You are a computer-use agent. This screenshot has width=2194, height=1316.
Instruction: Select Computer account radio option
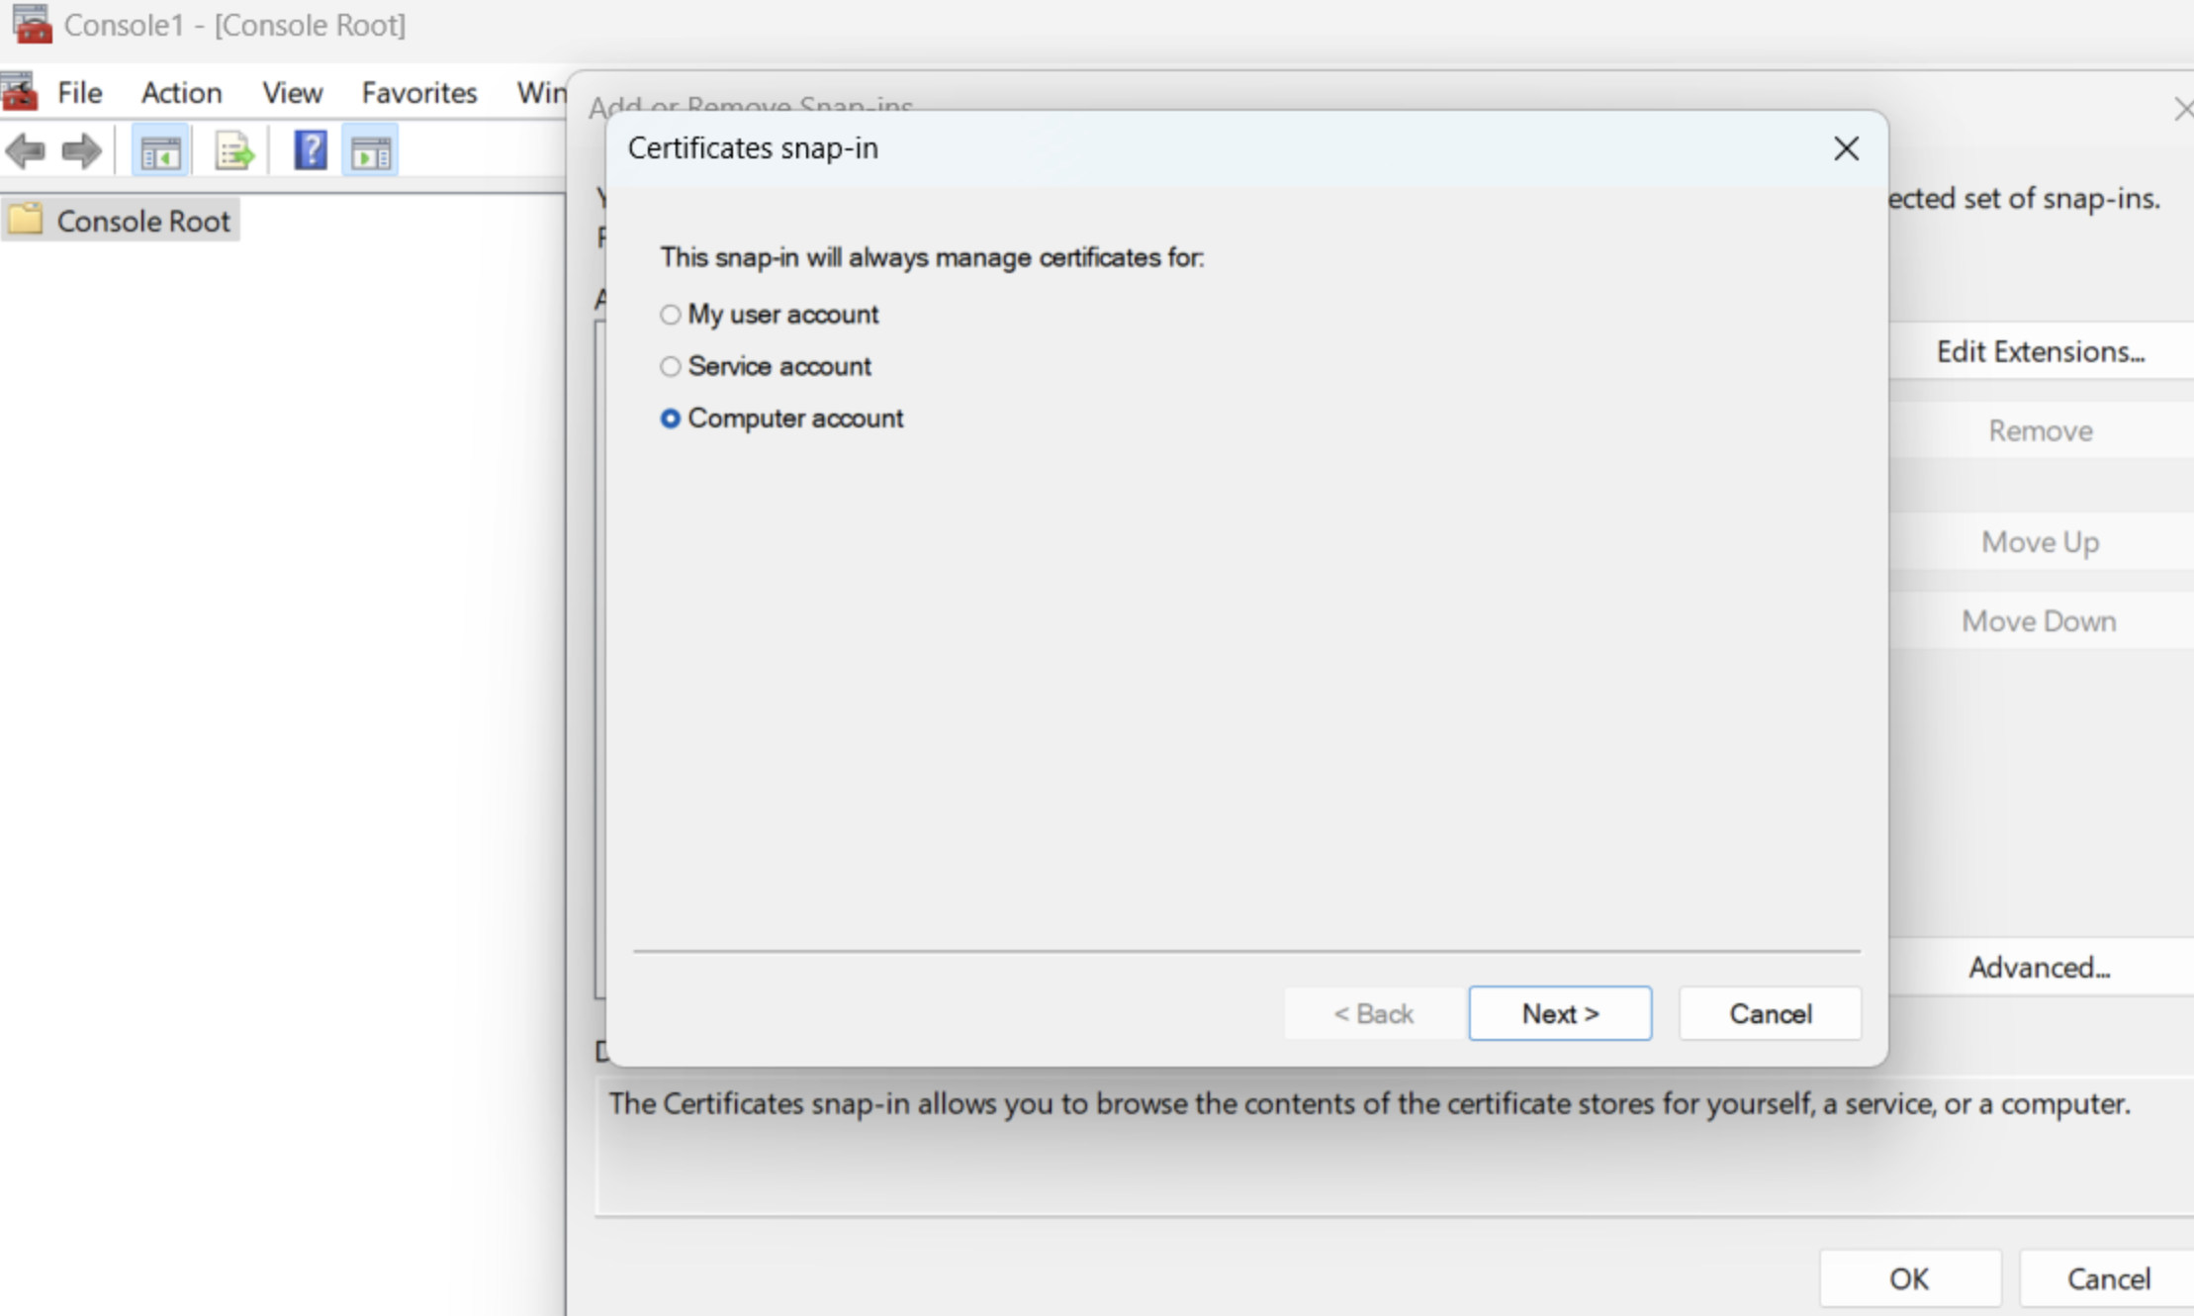pyautogui.click(x=671, y=419)
